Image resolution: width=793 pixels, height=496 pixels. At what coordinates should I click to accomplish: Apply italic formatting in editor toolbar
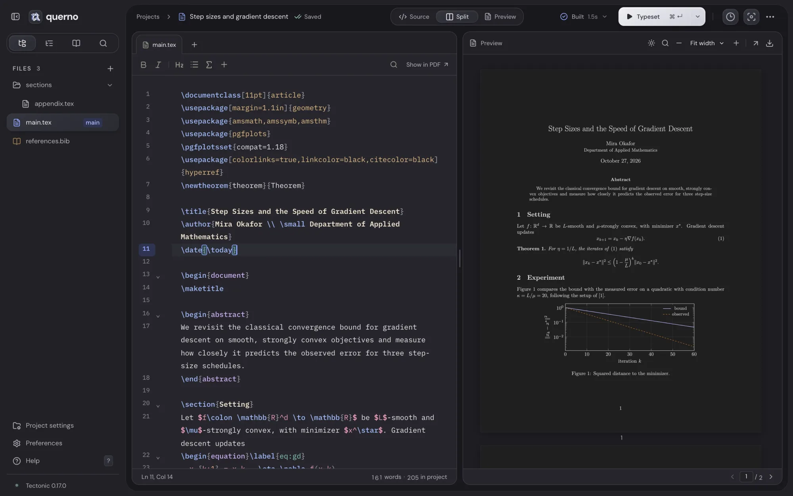pos(158,65)
